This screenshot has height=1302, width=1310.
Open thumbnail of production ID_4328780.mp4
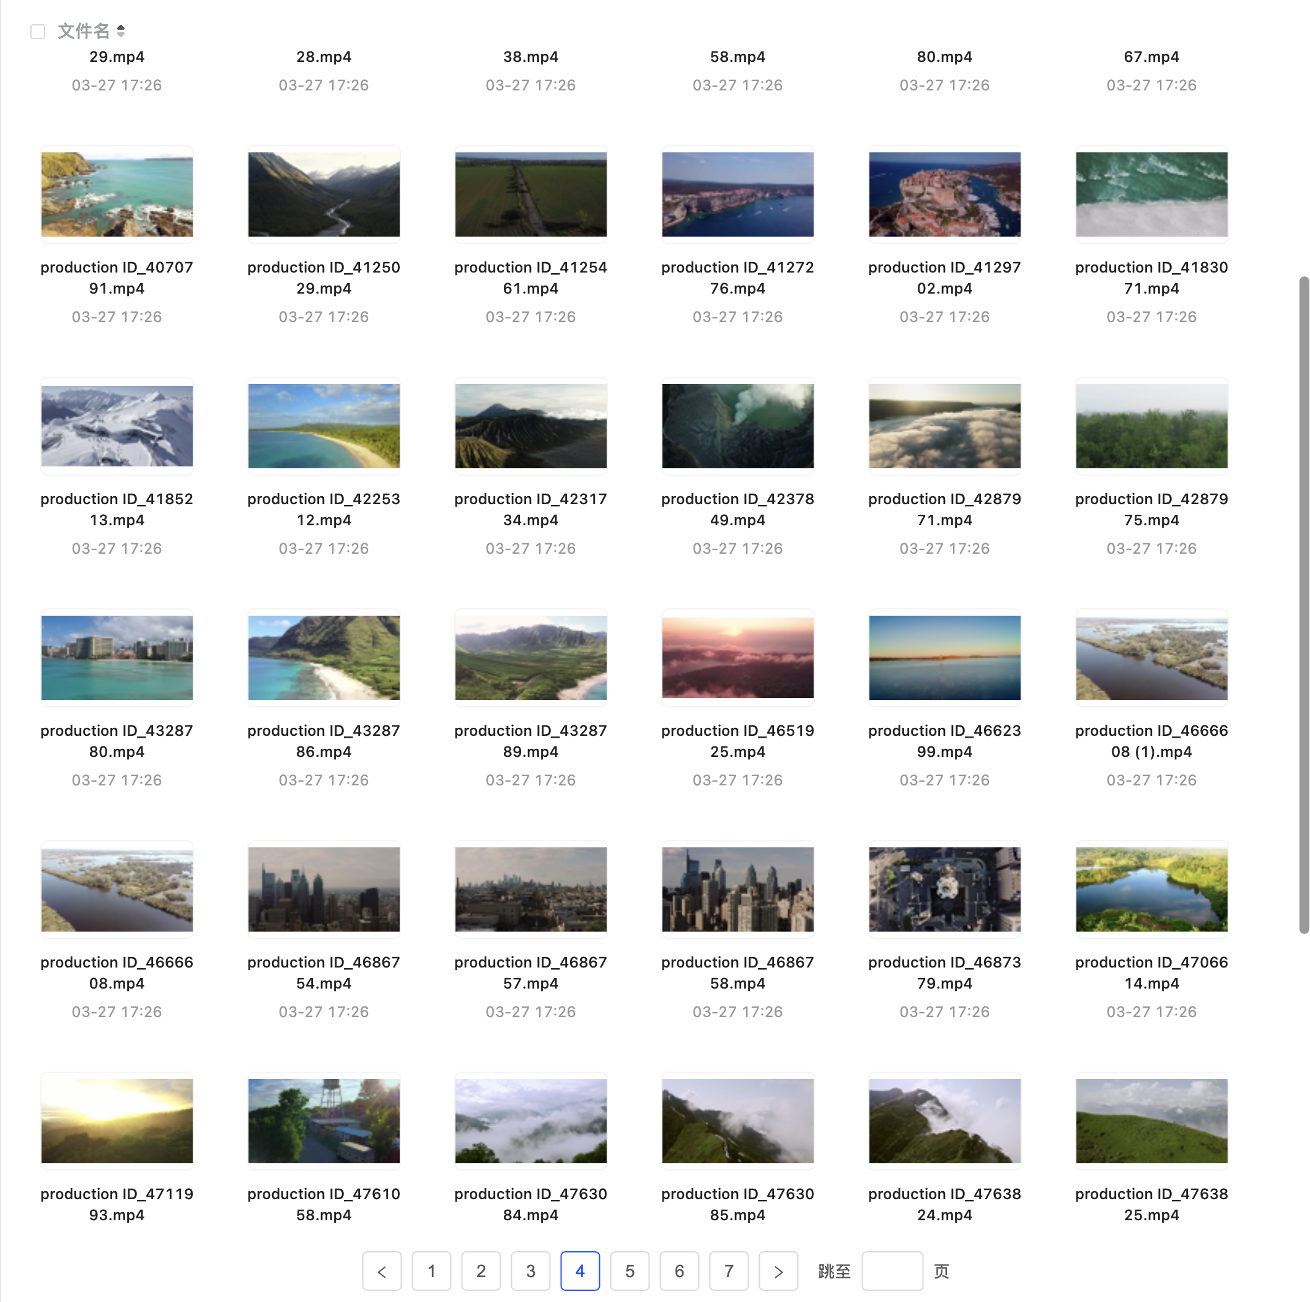click(x=116, y=657)
